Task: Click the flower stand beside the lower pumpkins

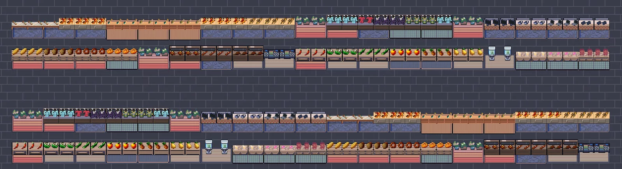Action: tap(468, 152)
